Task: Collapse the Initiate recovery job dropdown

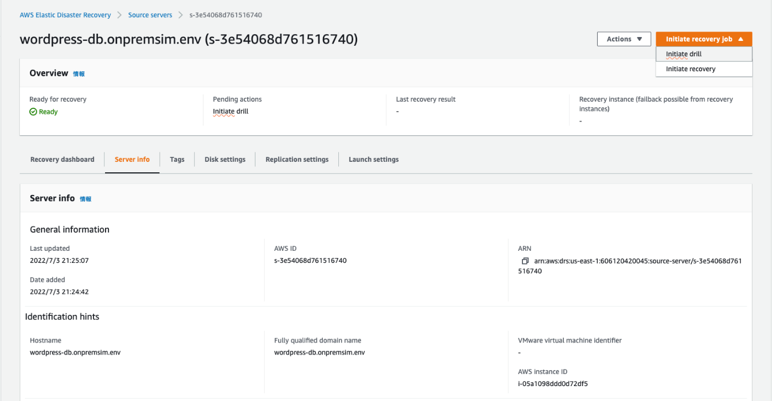Action: click(704, 39)
